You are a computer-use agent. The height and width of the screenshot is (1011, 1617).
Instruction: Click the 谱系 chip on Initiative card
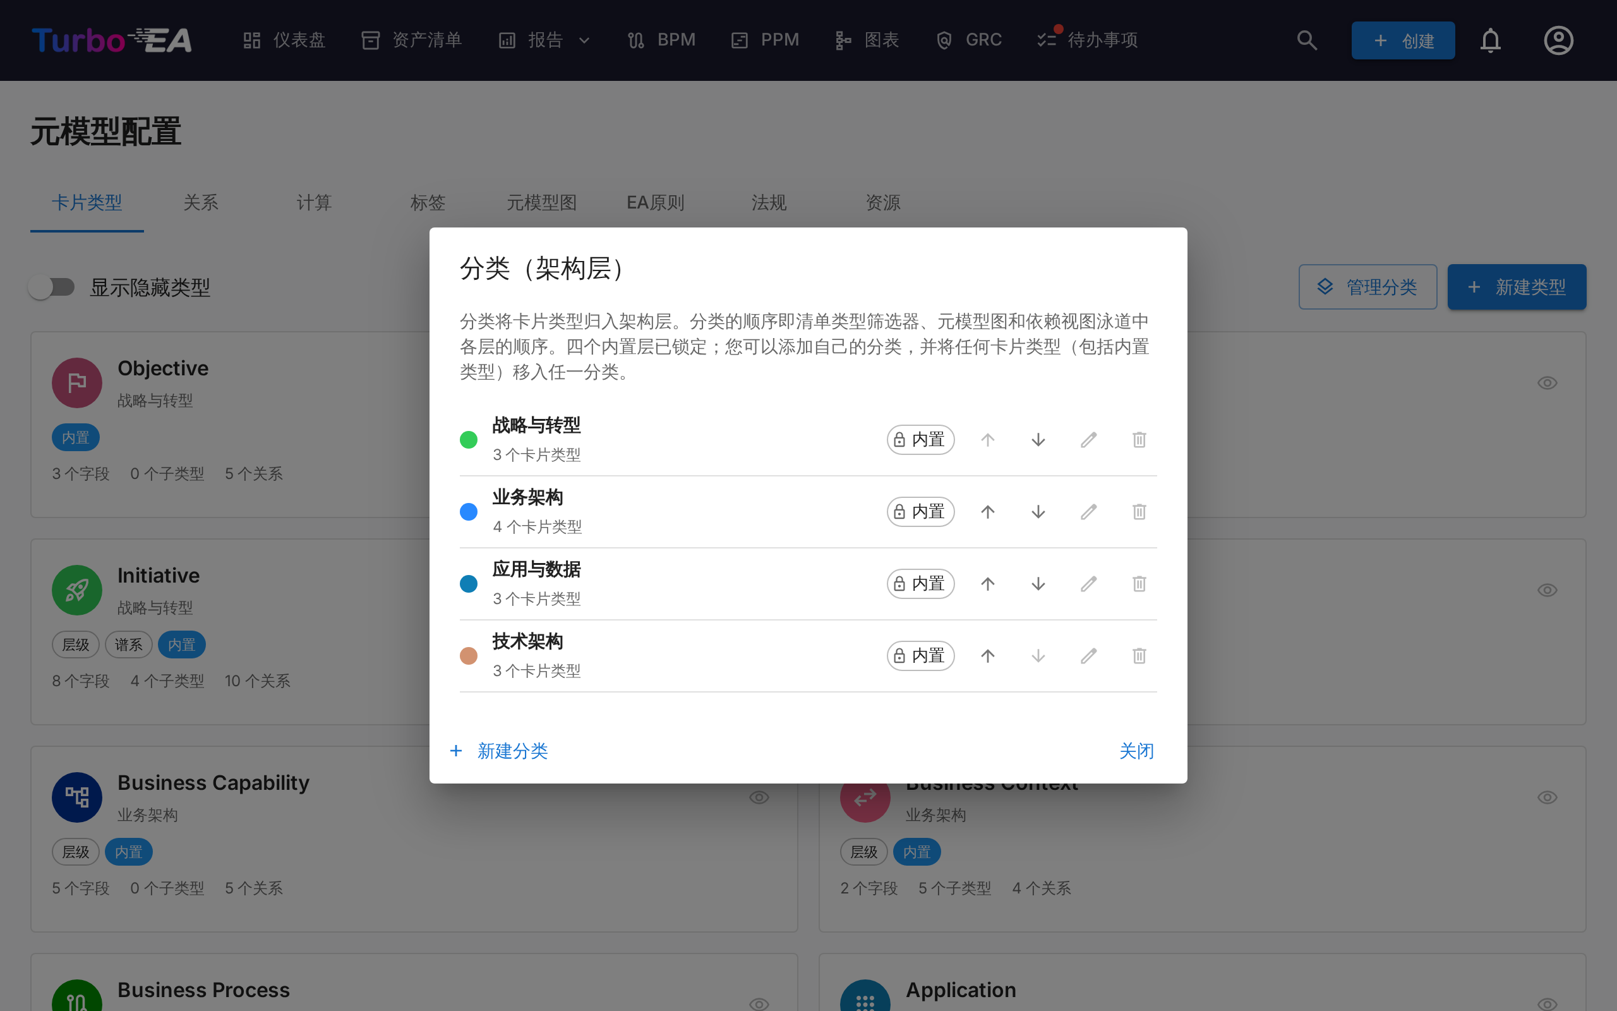pyautogui.click(x=128, y=645)
